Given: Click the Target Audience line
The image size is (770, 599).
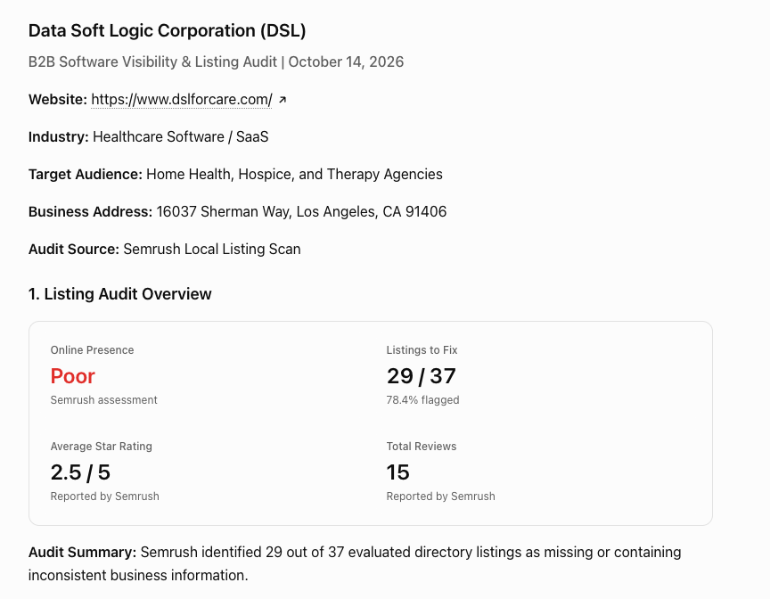Looking at the screenshot, I should pos(235,175).
